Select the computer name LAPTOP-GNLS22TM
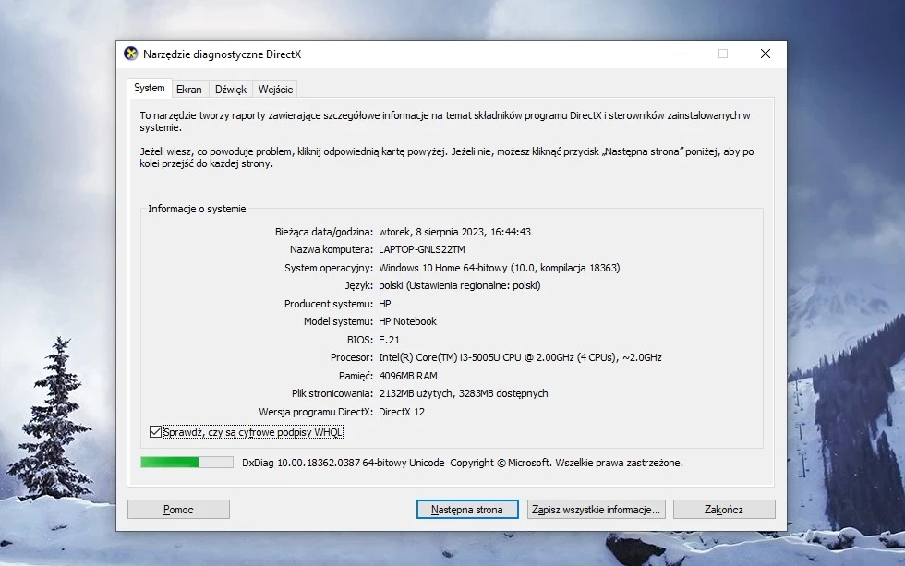This screenshot has width=905, height=566. pyautogui.click(x=422, y=249)
